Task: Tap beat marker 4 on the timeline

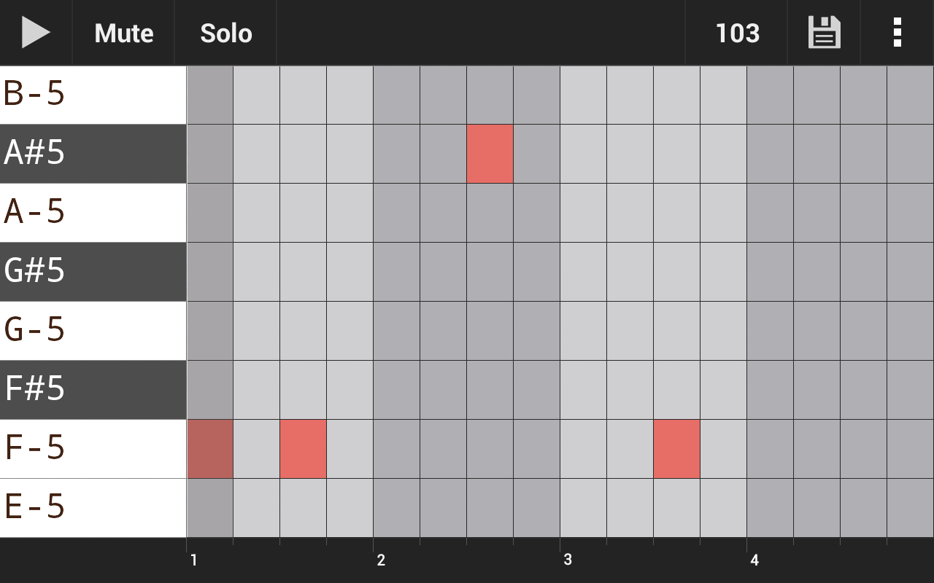Action: [x=754, y=560]
